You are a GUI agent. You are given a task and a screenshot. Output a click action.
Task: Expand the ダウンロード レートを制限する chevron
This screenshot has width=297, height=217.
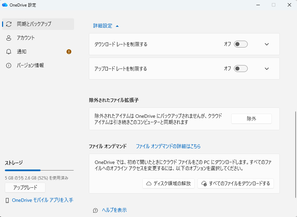pyautogui.click(x=267, y=44)
